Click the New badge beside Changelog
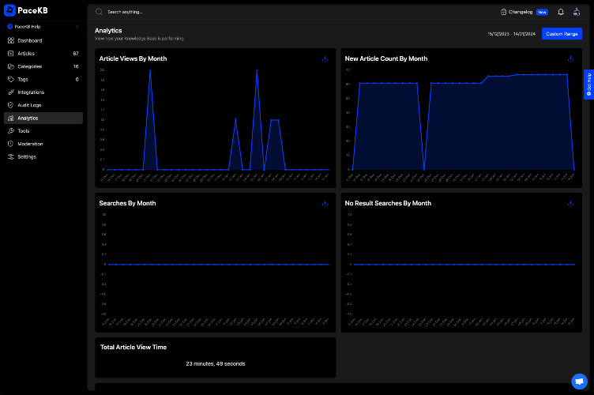The image size is (594, 395). (542, 12)
